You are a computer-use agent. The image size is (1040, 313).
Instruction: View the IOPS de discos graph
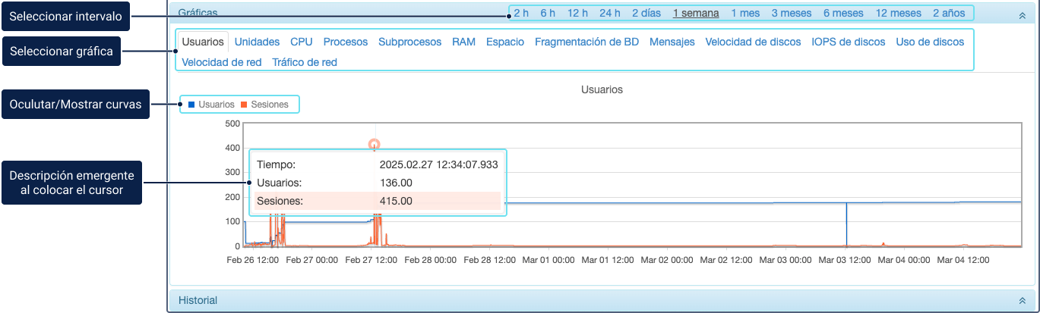[848, 42]
